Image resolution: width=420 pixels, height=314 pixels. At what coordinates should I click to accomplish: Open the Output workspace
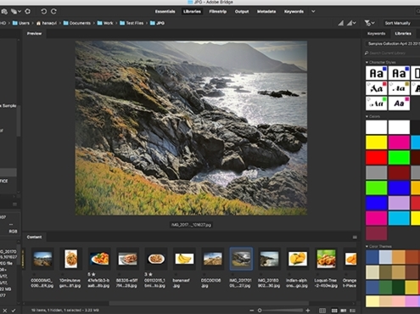tap(242, 12)
